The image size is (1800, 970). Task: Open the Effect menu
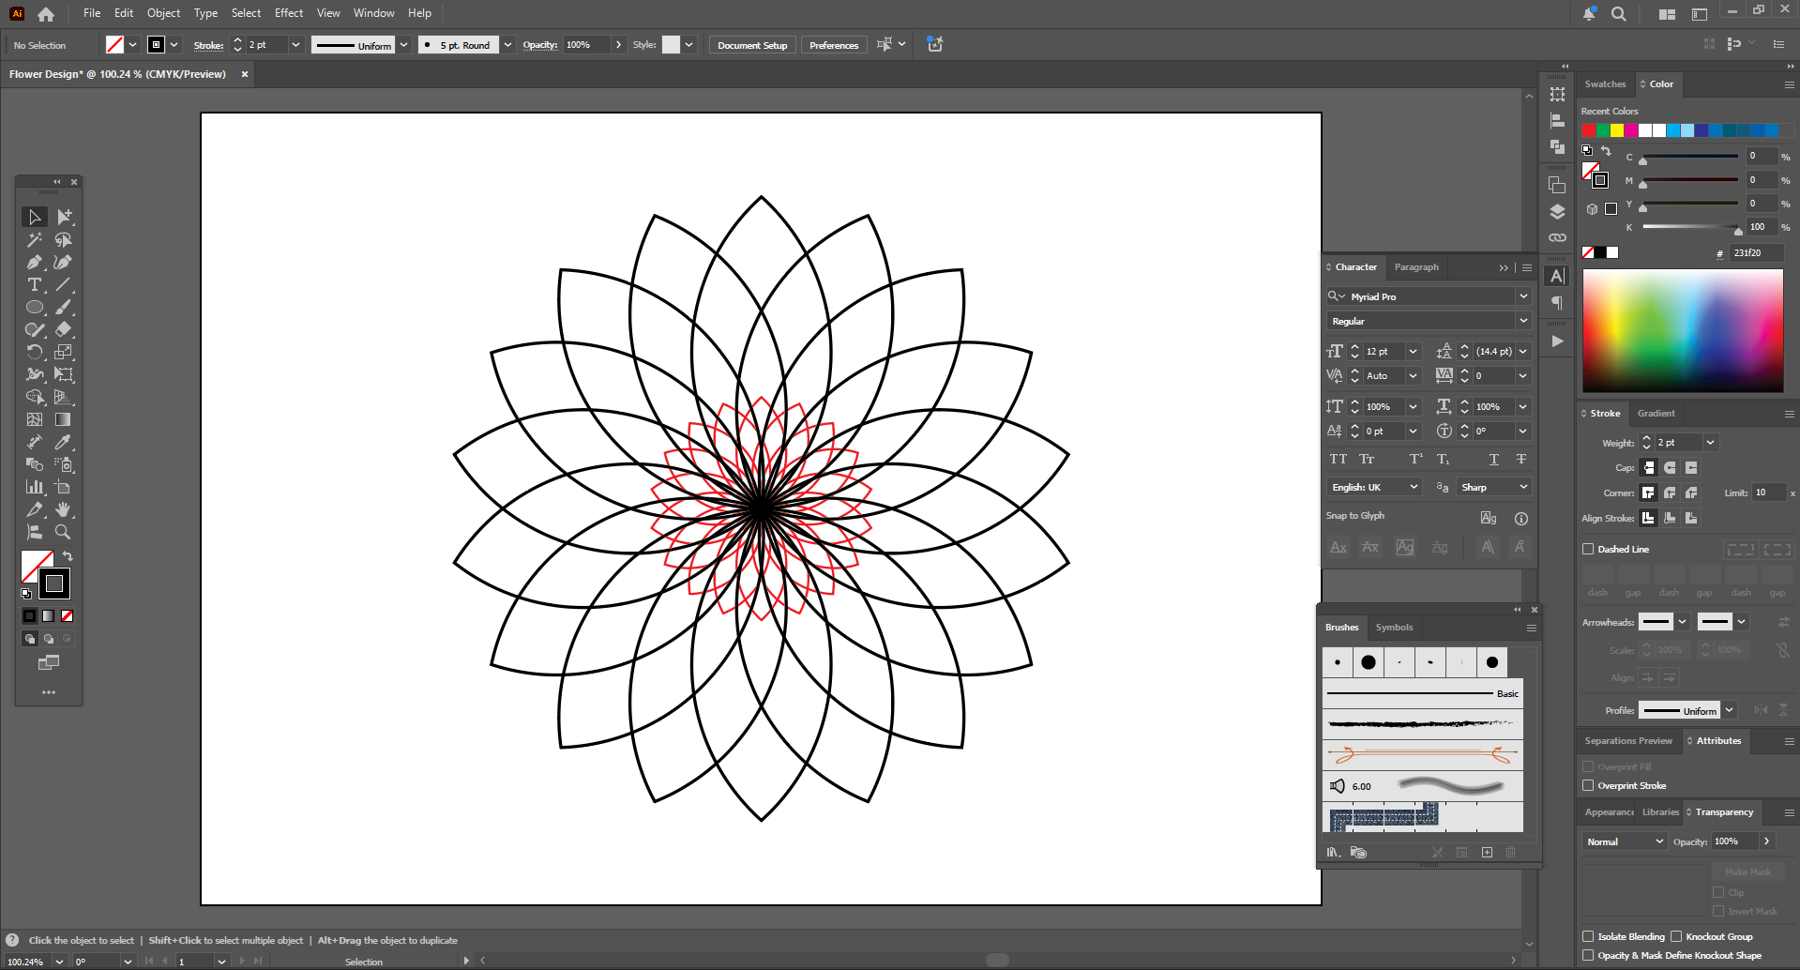pos(288,13)
